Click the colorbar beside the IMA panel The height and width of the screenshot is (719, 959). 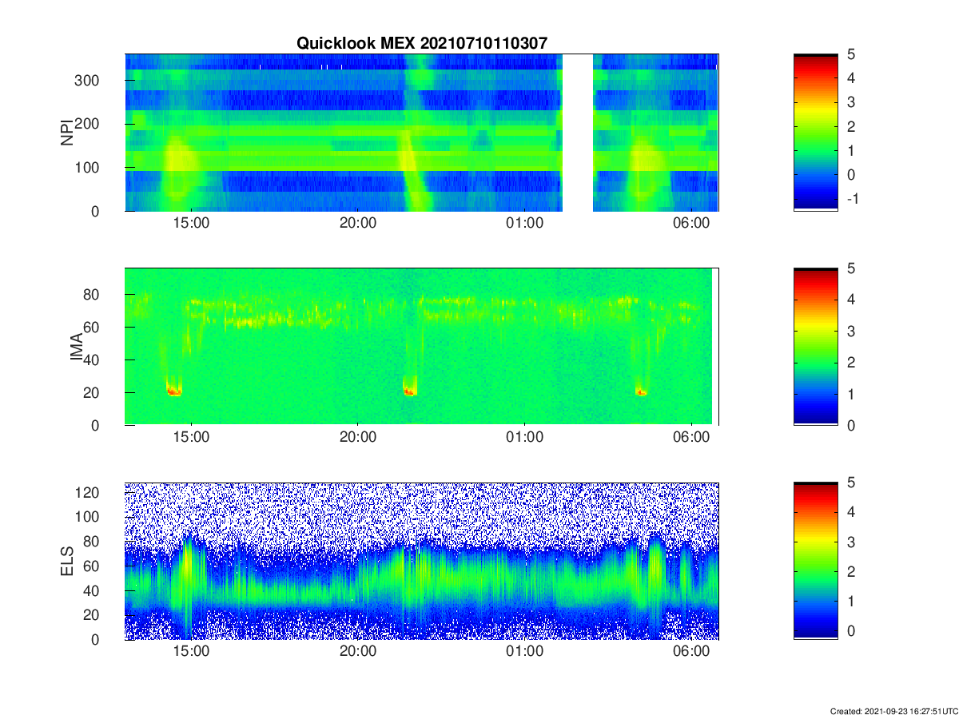click(816, 346)
